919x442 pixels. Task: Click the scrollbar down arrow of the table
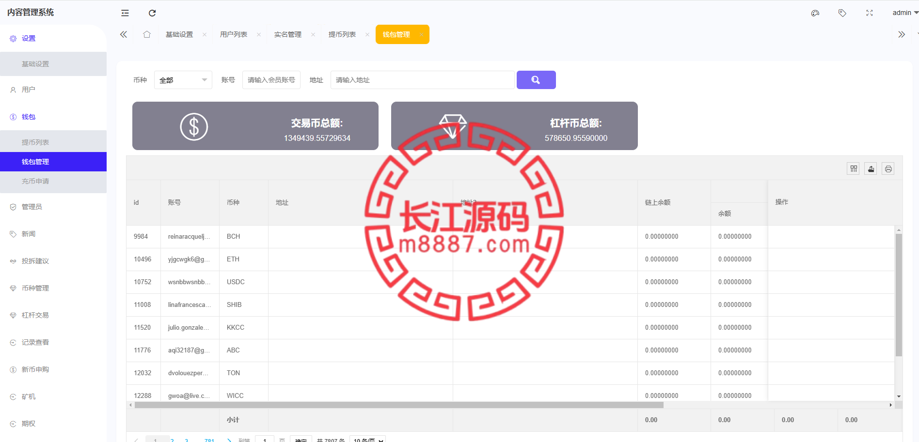(899, 396)
